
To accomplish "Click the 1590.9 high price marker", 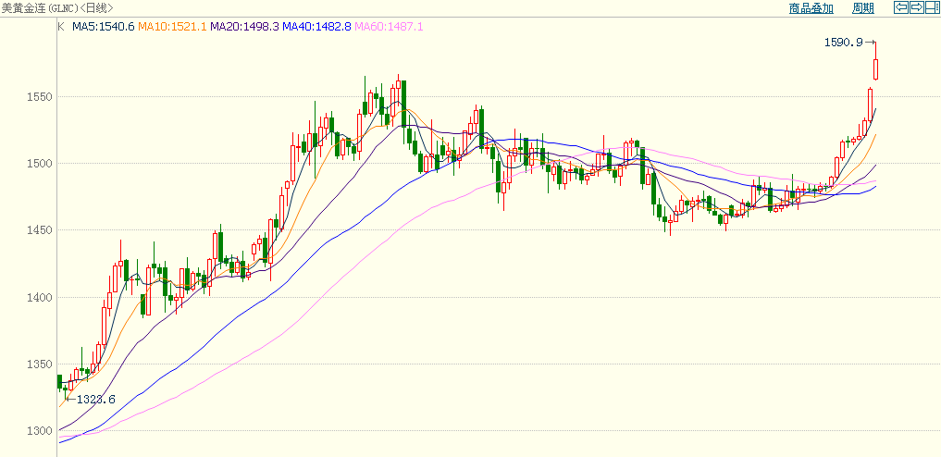I will coord(843,42).
